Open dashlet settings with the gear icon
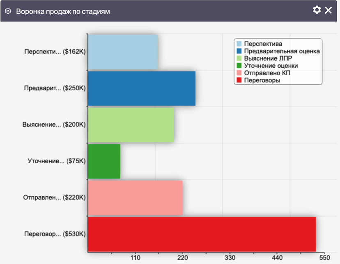 click(x=317, y=10)
